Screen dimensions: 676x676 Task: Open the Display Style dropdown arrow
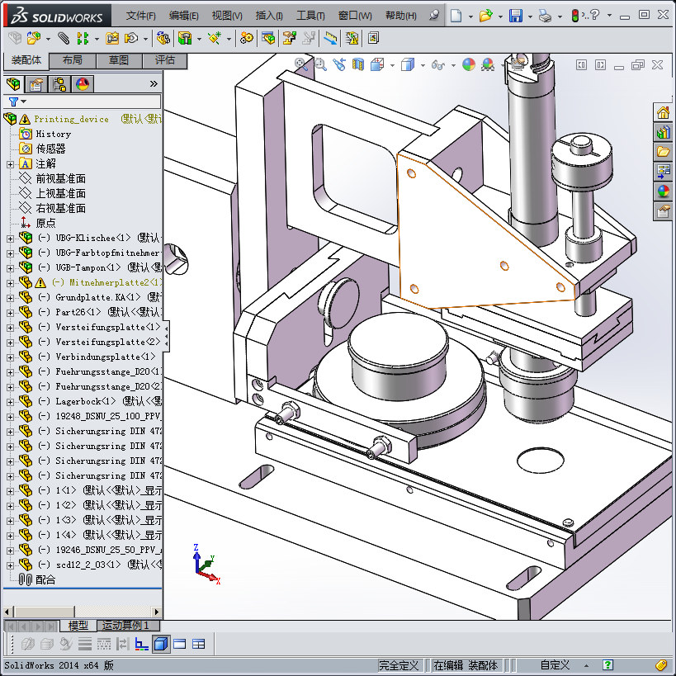[x=423, y=65]
